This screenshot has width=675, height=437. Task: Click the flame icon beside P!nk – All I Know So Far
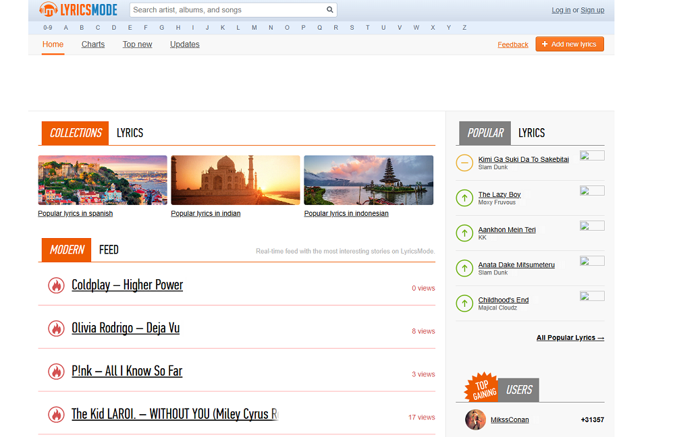click(x=56, y=371)
